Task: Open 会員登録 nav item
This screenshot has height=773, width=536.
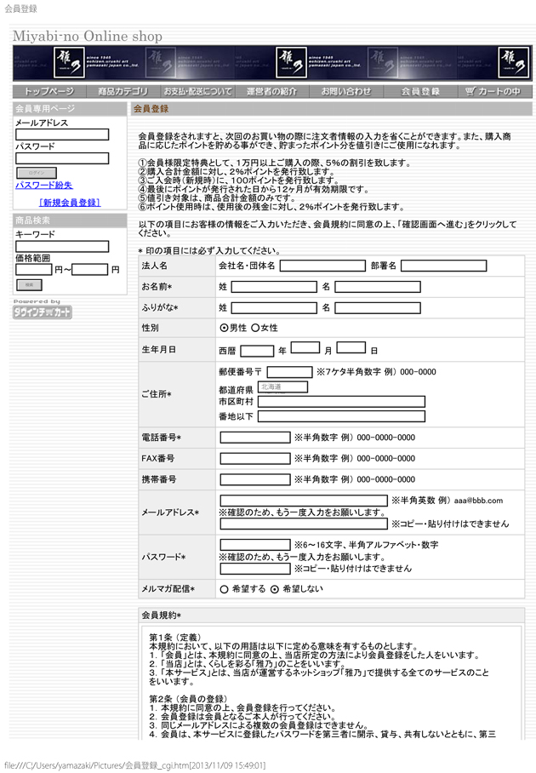Action: tap(421, 91)
